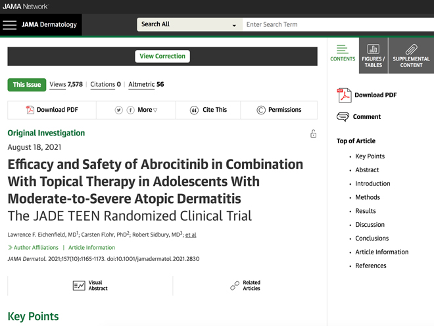
Task: Click author Robert Sidbury, MD
Action: (156, 235)
